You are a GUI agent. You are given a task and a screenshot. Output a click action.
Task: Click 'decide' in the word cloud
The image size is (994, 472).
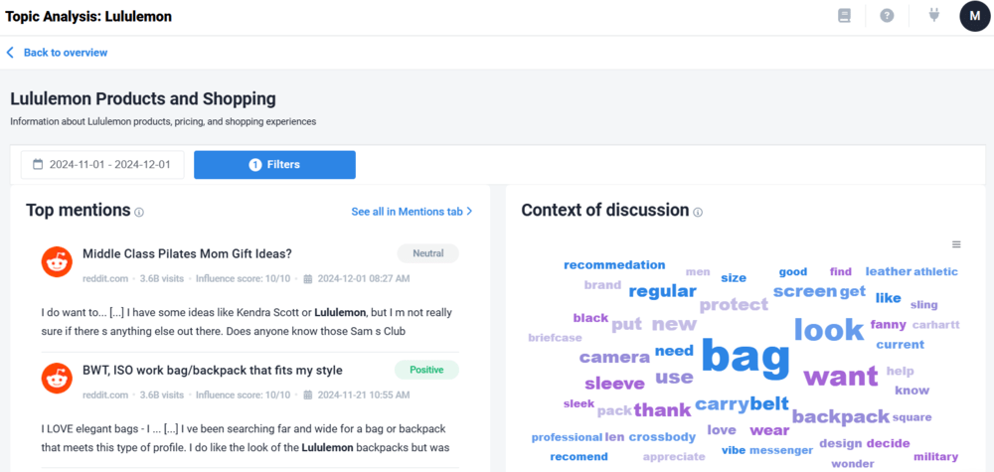(888, 443)
